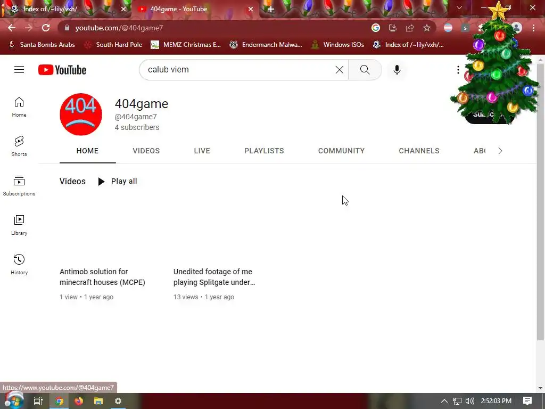Screen dimensions: 545x409
Task: Click the @404game7 channel handle
Action: (x=136, y=117)
